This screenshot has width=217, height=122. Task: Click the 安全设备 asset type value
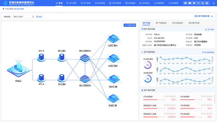coord(198,34)
